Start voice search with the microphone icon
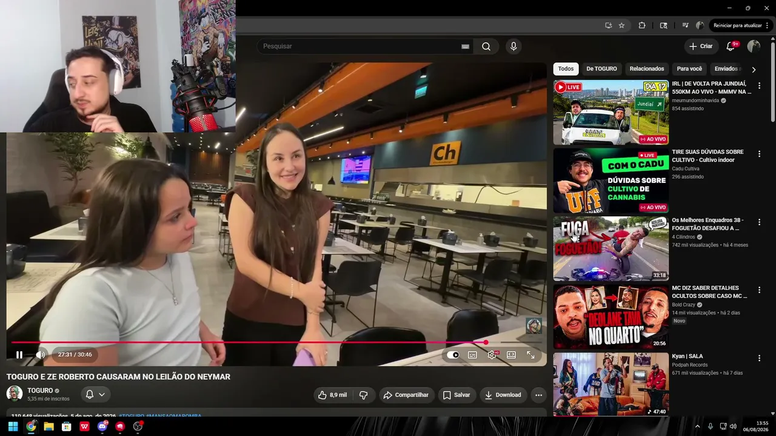The image size is (776, 436). click(x=513, y=47)
